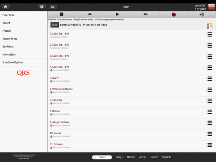216x162 pixels.
Task: Select Practice menu item
Action: (24, 31)
